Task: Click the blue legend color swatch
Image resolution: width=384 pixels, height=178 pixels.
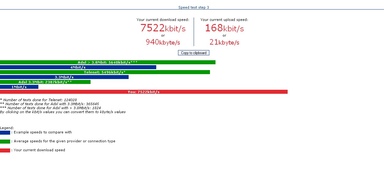Action: [x=5, y=133]
